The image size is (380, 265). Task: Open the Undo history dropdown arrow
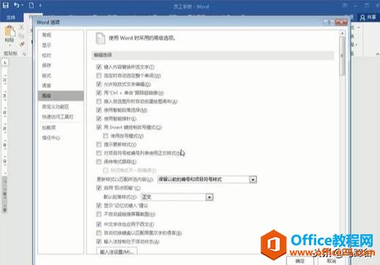[23, 5]
